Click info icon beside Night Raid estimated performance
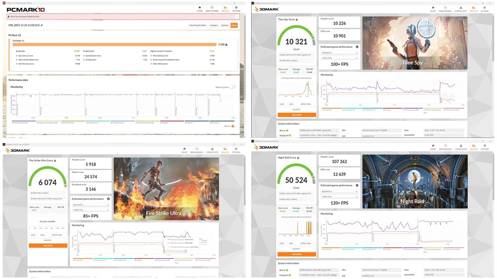The image size is (497, 279). pyautogui.click(x=357, y=185)
